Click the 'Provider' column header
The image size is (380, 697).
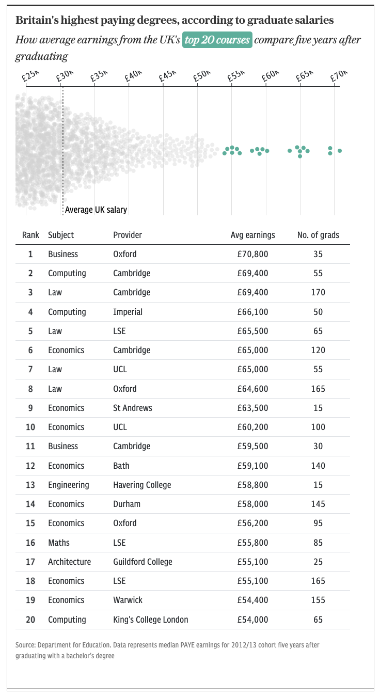tap(128, 235)
